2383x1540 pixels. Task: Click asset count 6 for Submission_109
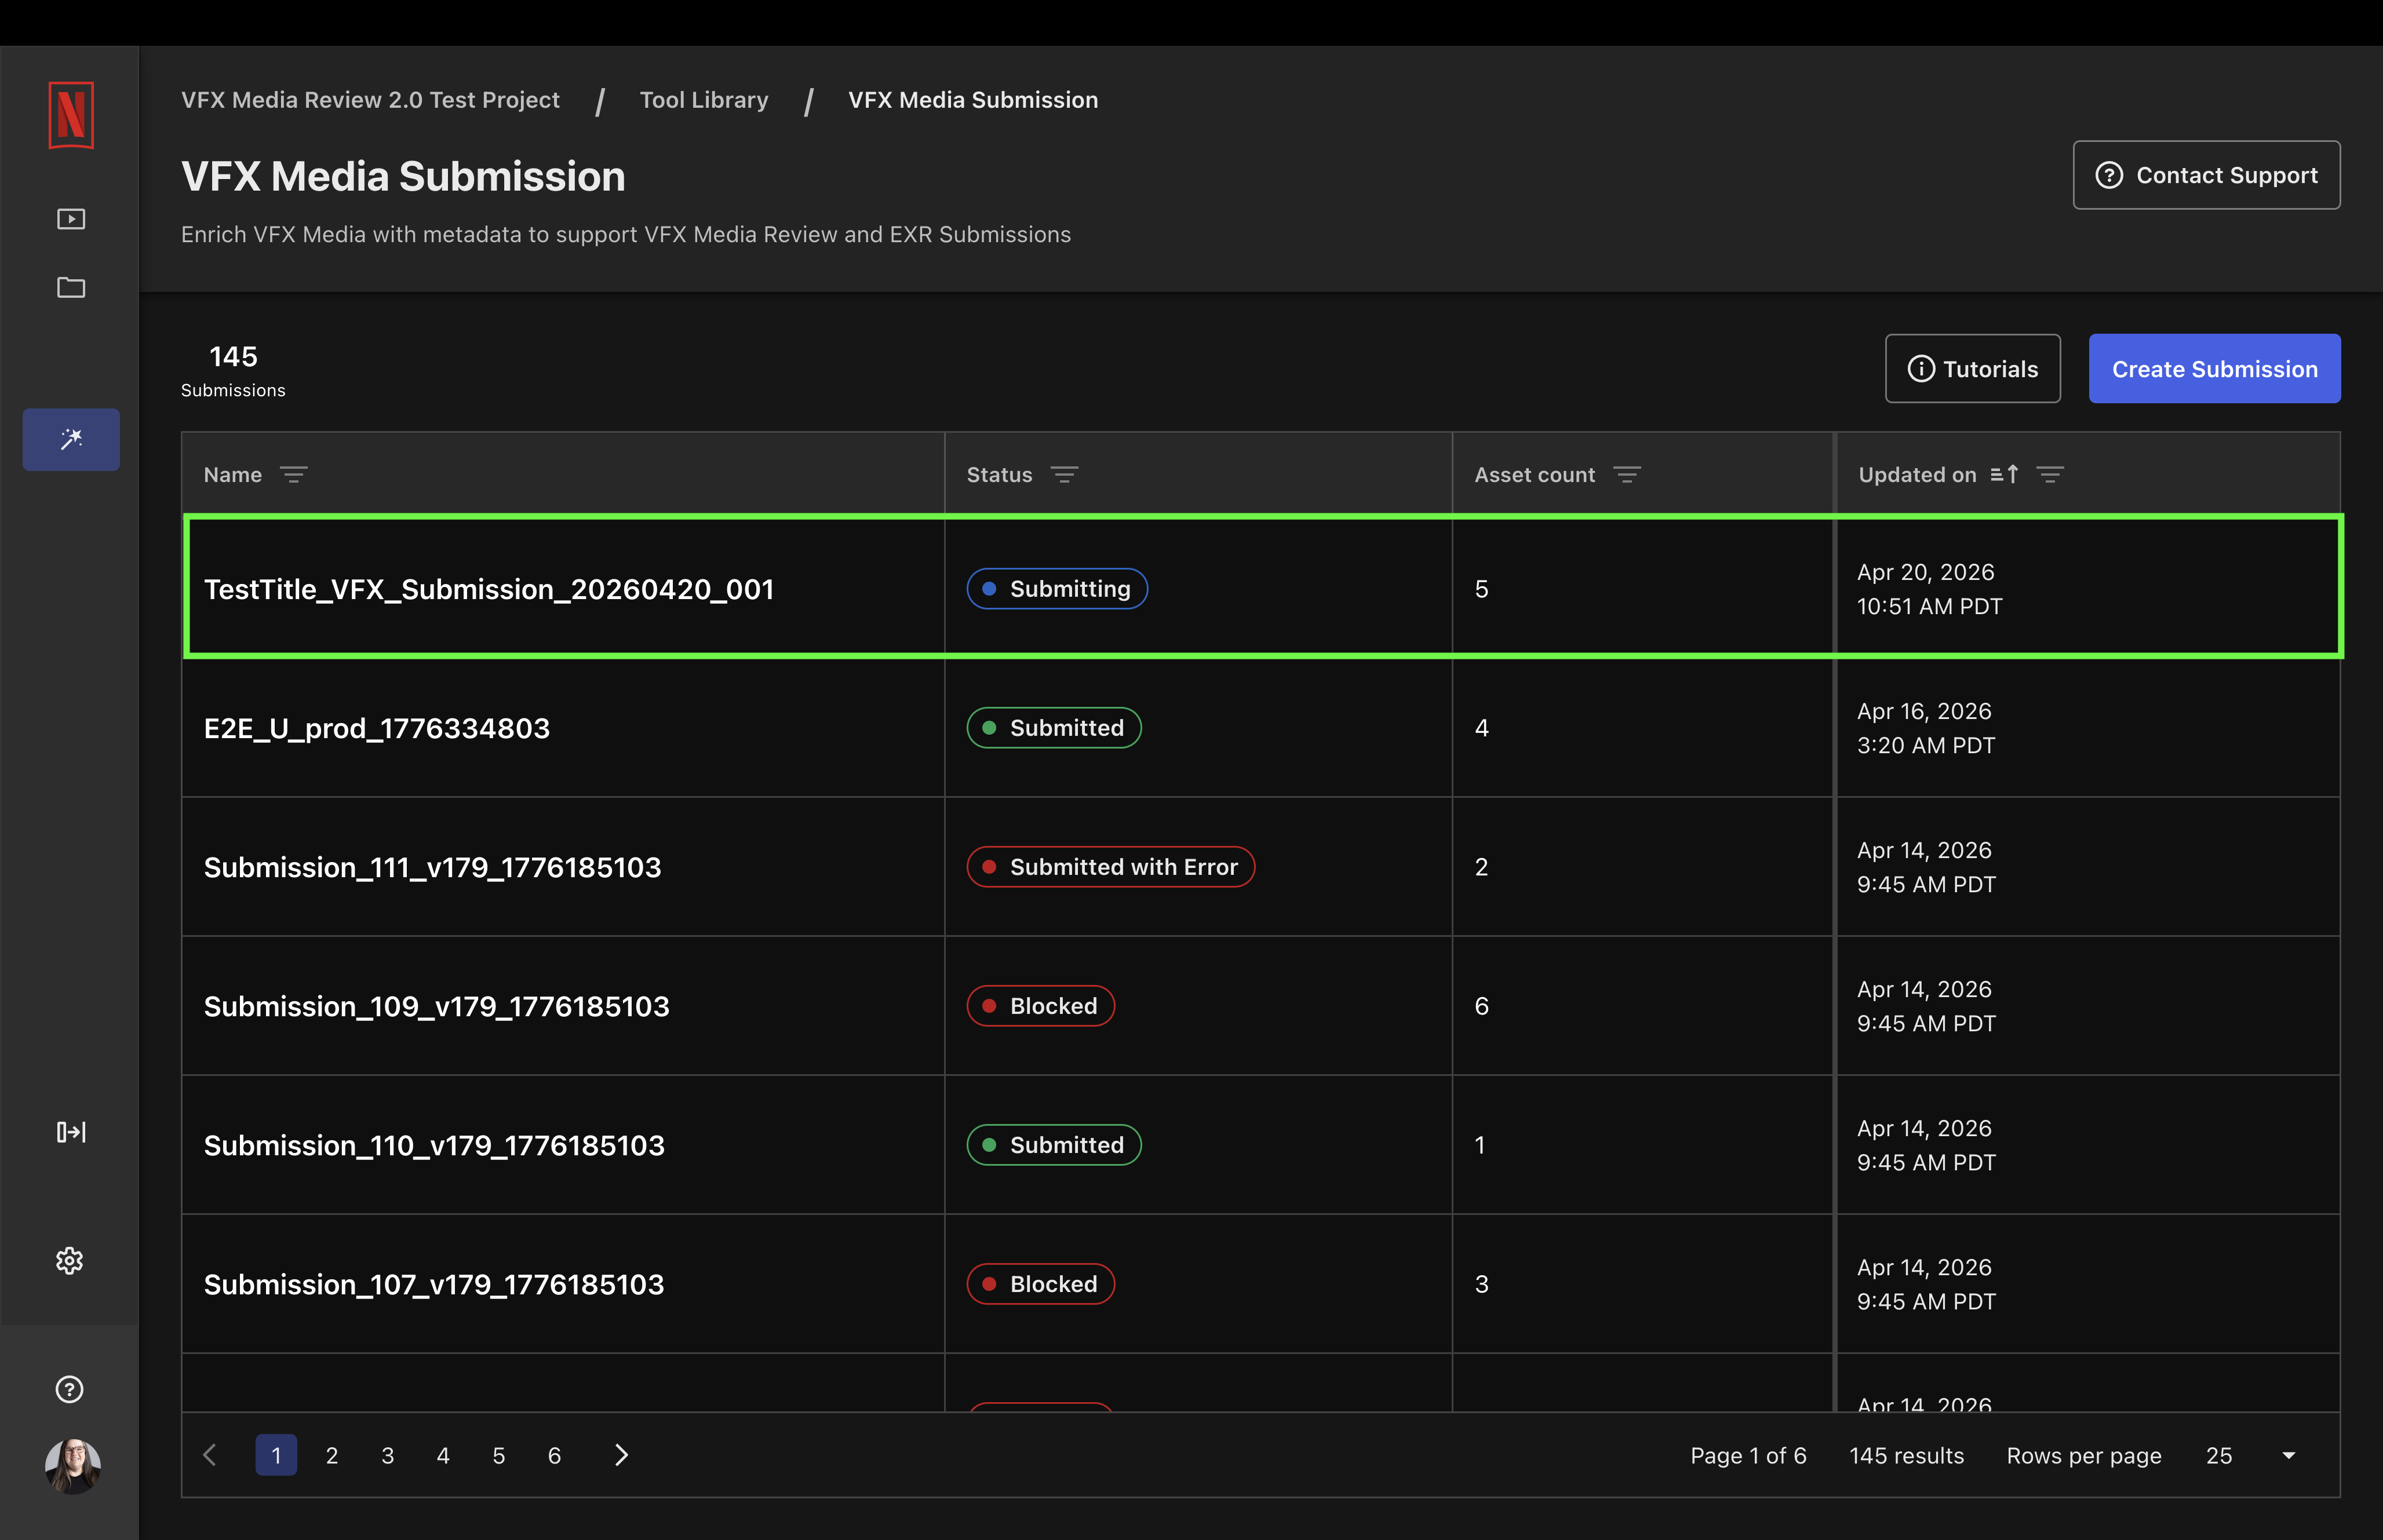click(x=1482, y=1006)
